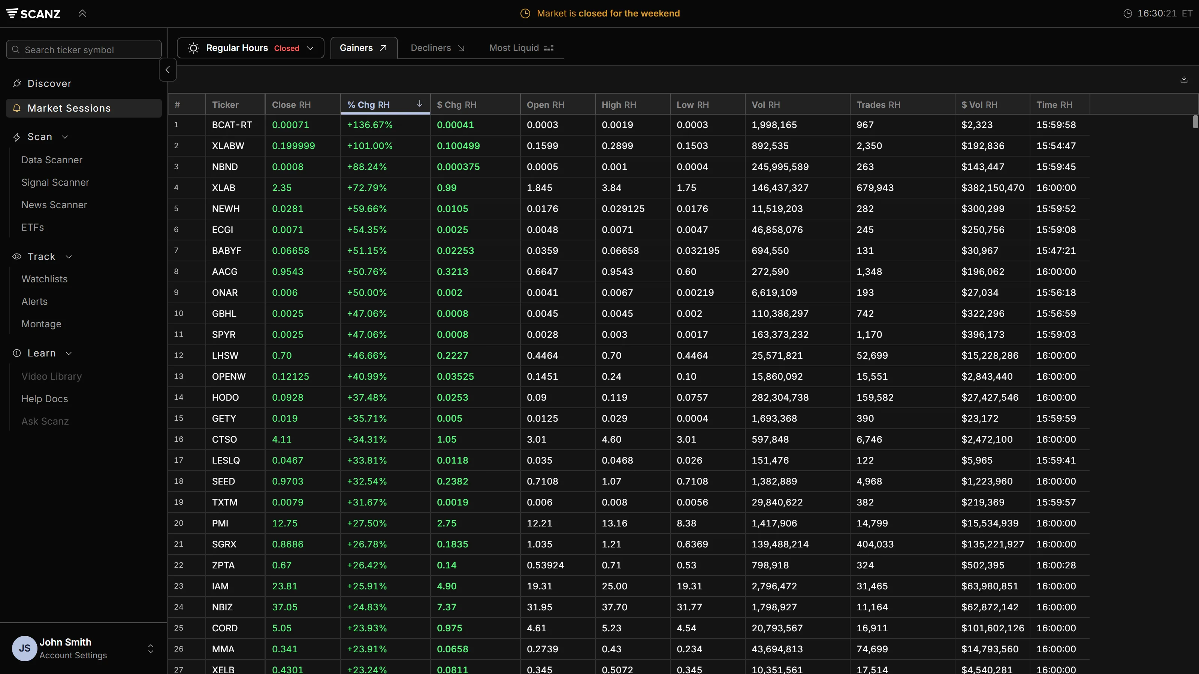
Task: Select the SGRX ticker
Action: (x=224, y=544)
